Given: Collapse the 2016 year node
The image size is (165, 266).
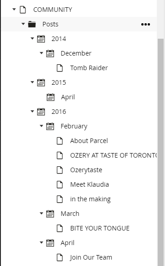Looking at the screenshot, I should 32,111.
